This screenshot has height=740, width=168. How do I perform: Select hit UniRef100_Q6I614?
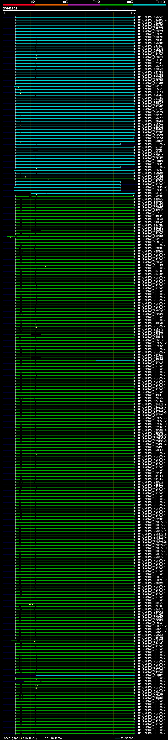click(151, 46)
